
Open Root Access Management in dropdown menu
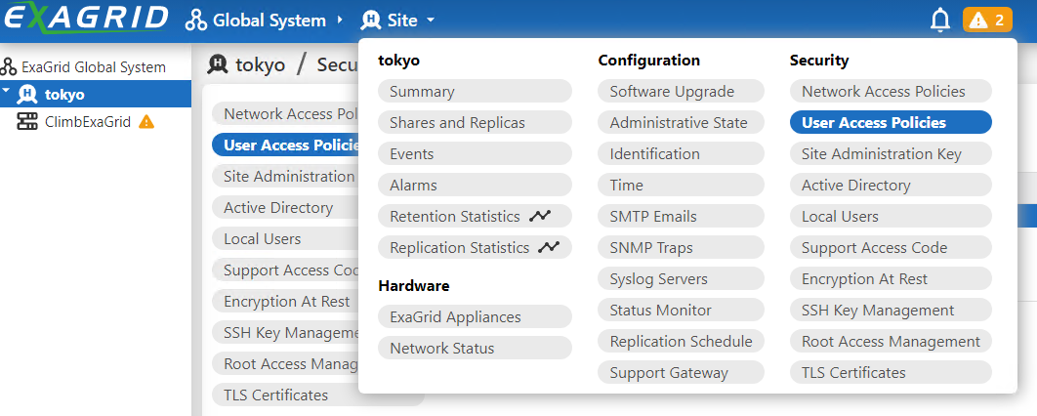coord(891,341)
